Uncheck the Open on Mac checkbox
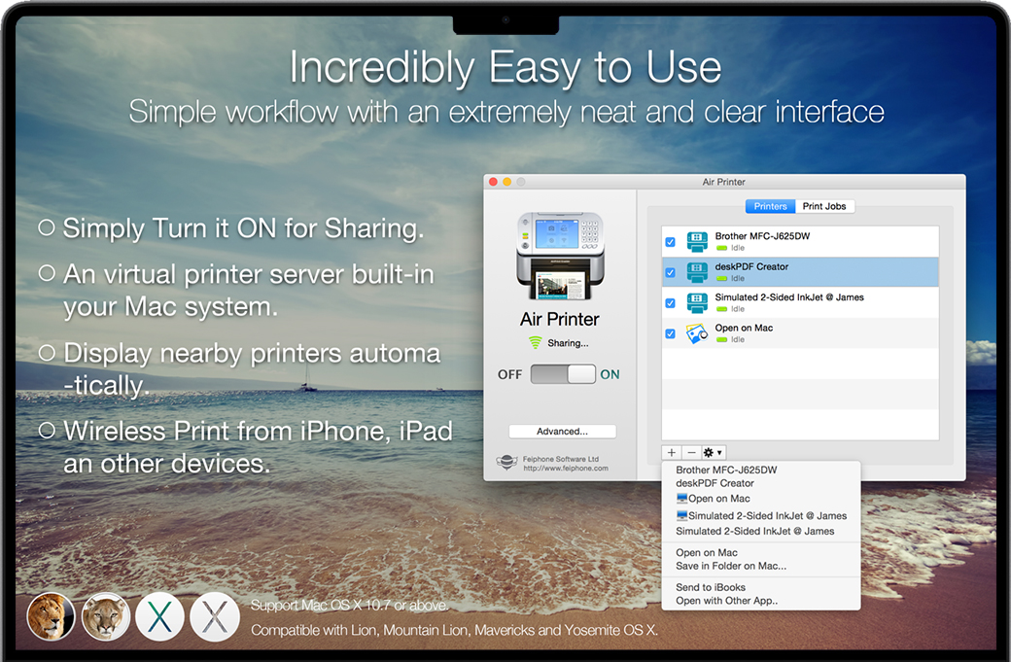Screen dimensions: 1011x662 670,333
